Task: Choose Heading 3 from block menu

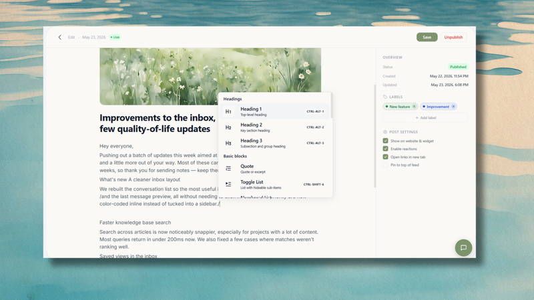Action: pos(275,143)
